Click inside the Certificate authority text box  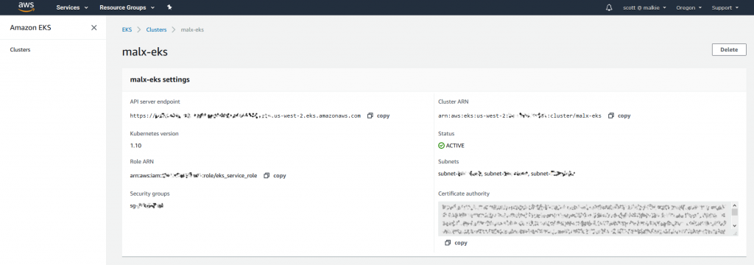pos(584,219)
